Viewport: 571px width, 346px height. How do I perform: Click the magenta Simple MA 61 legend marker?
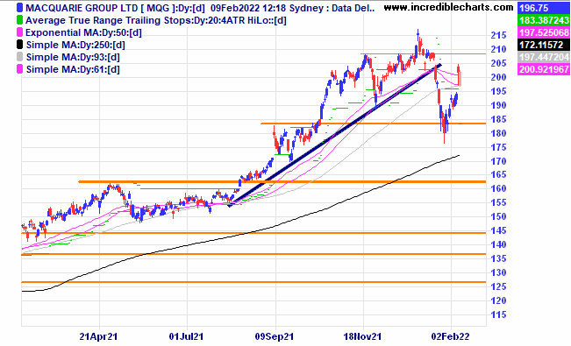(19, 69)
